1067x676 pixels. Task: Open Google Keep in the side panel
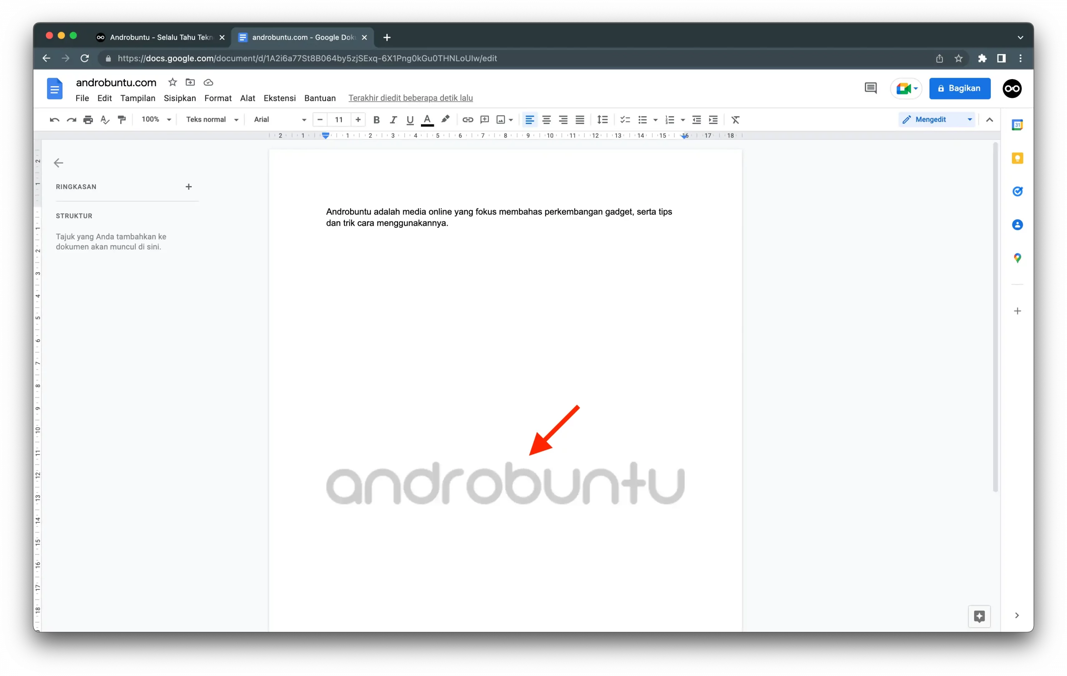(1017, 158)
